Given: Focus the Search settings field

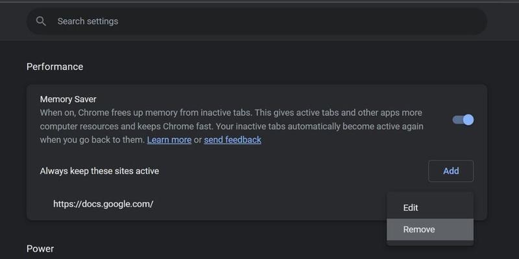Looking at the screenshot, I should [256, 21].
